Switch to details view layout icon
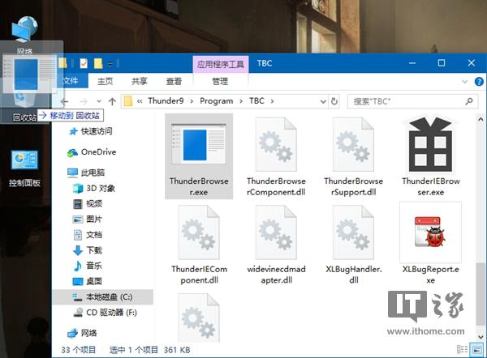Screen dimensions: 487x358 click(462, 349)
